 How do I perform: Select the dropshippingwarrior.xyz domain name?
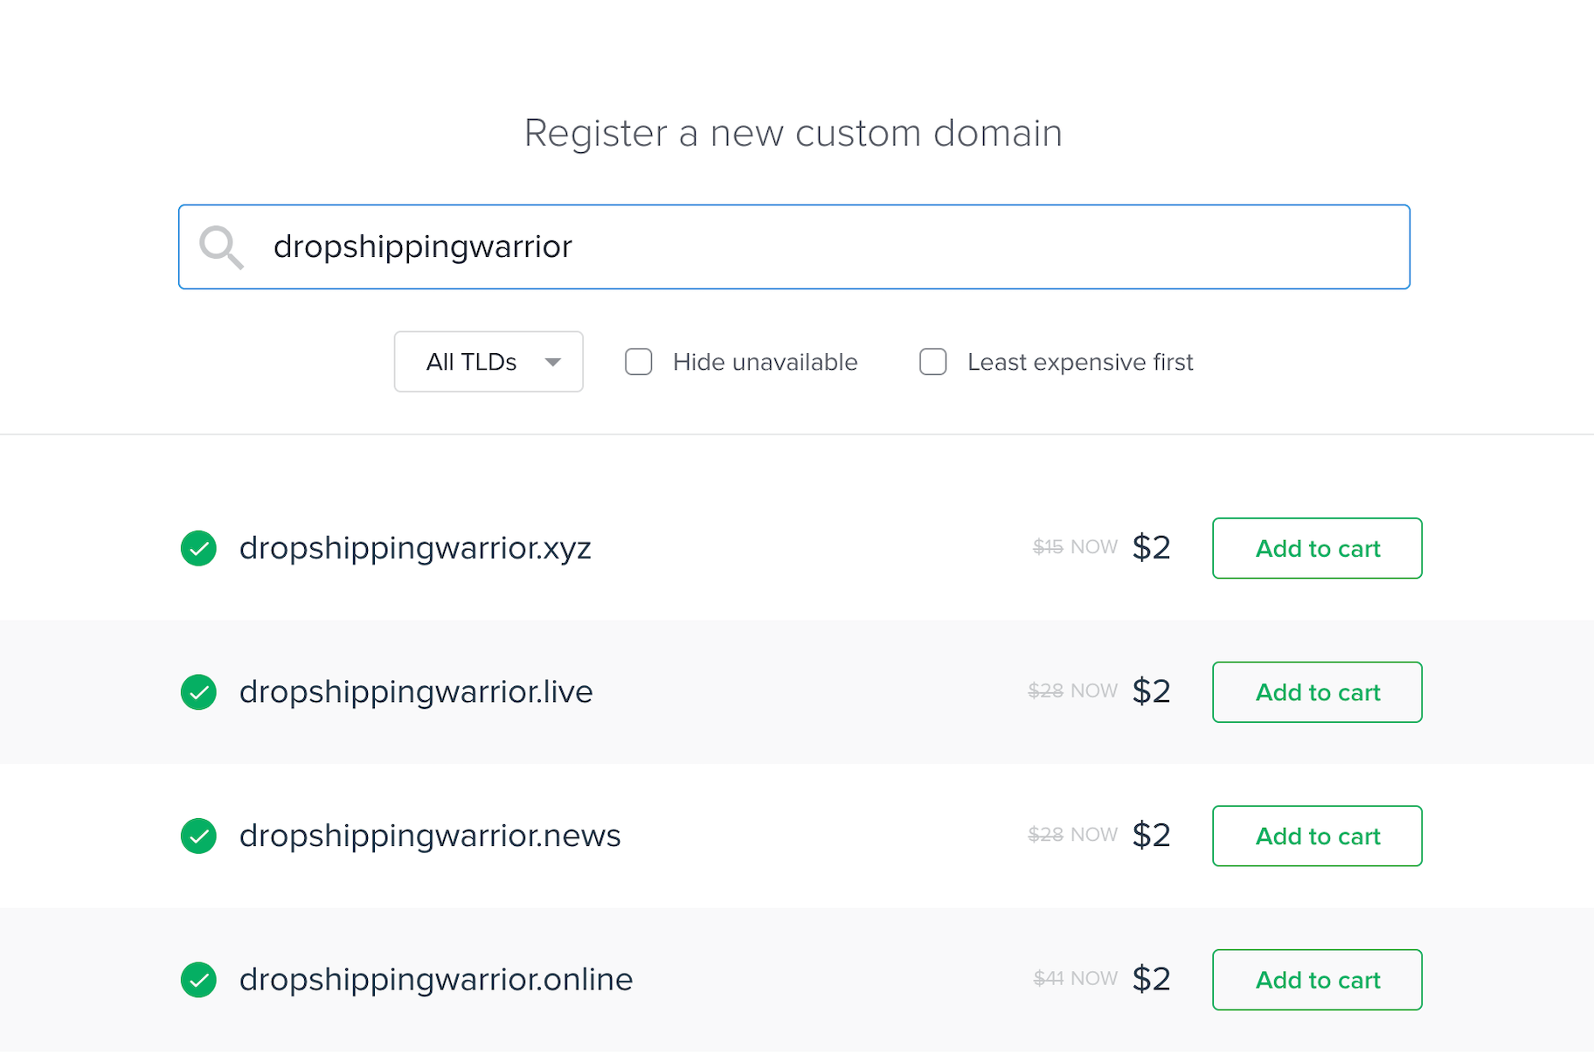[x=415, y=548]
